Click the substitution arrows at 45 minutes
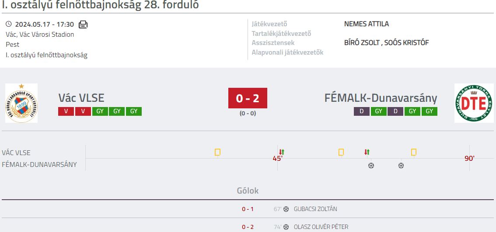This screenshot has height=232, width=496. point(282,152)
